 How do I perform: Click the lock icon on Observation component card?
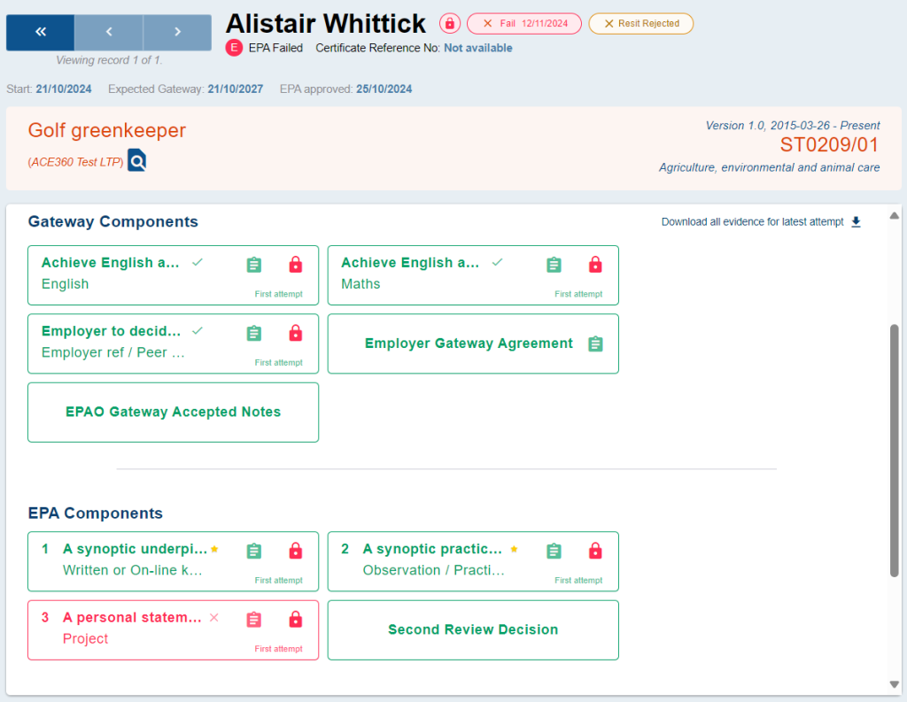tap(595, 551)
